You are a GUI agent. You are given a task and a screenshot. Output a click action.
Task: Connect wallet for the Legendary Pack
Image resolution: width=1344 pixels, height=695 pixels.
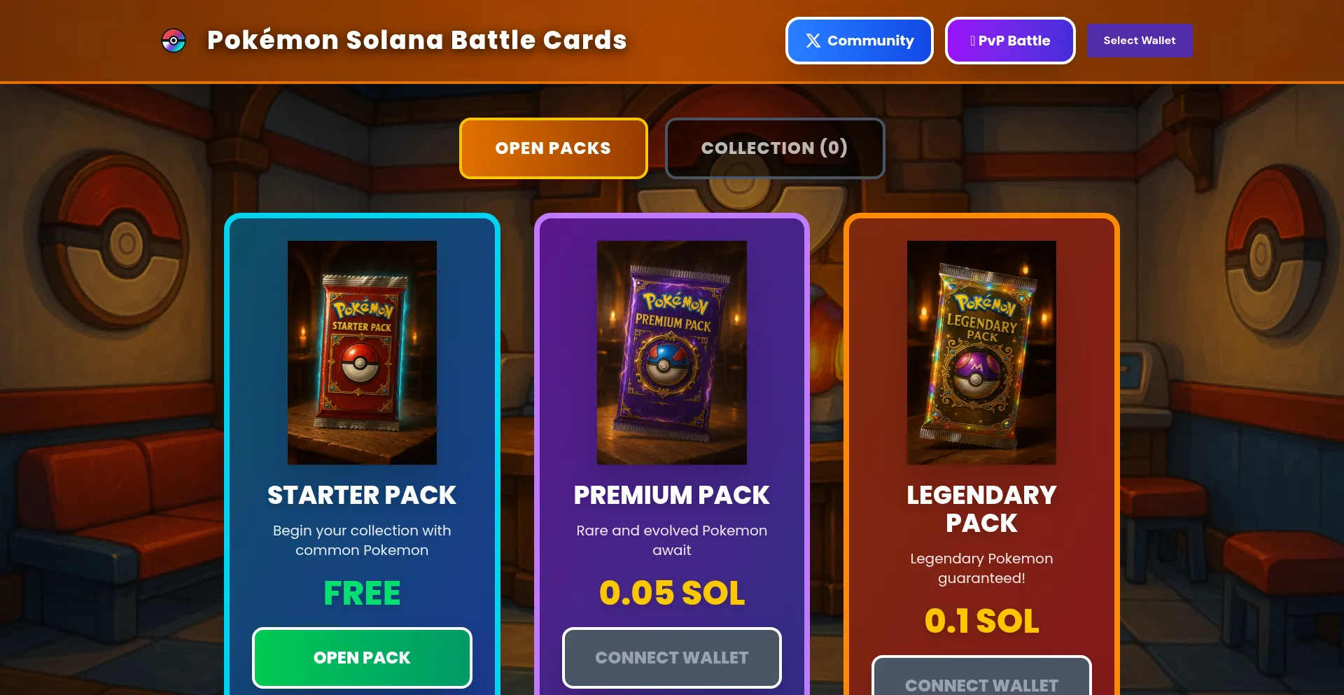[981, 676]
